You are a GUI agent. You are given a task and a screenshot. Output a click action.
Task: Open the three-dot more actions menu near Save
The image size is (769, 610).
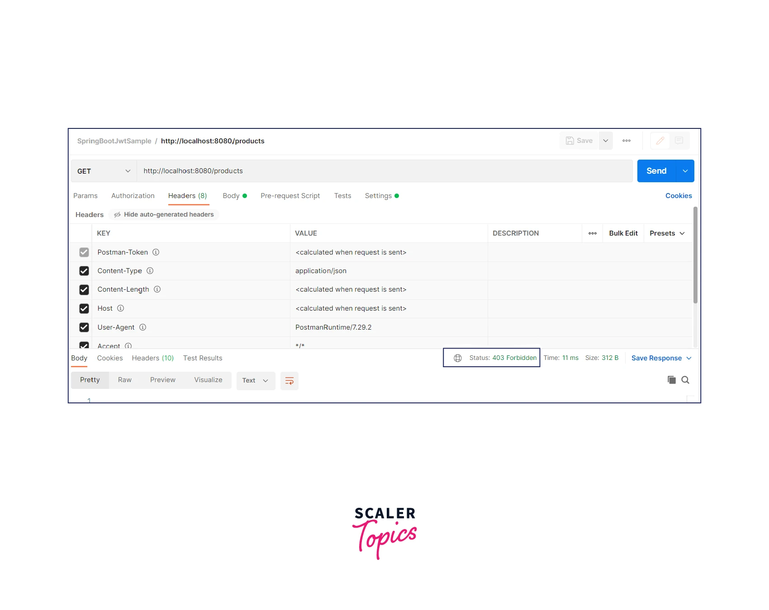(627, 141)
